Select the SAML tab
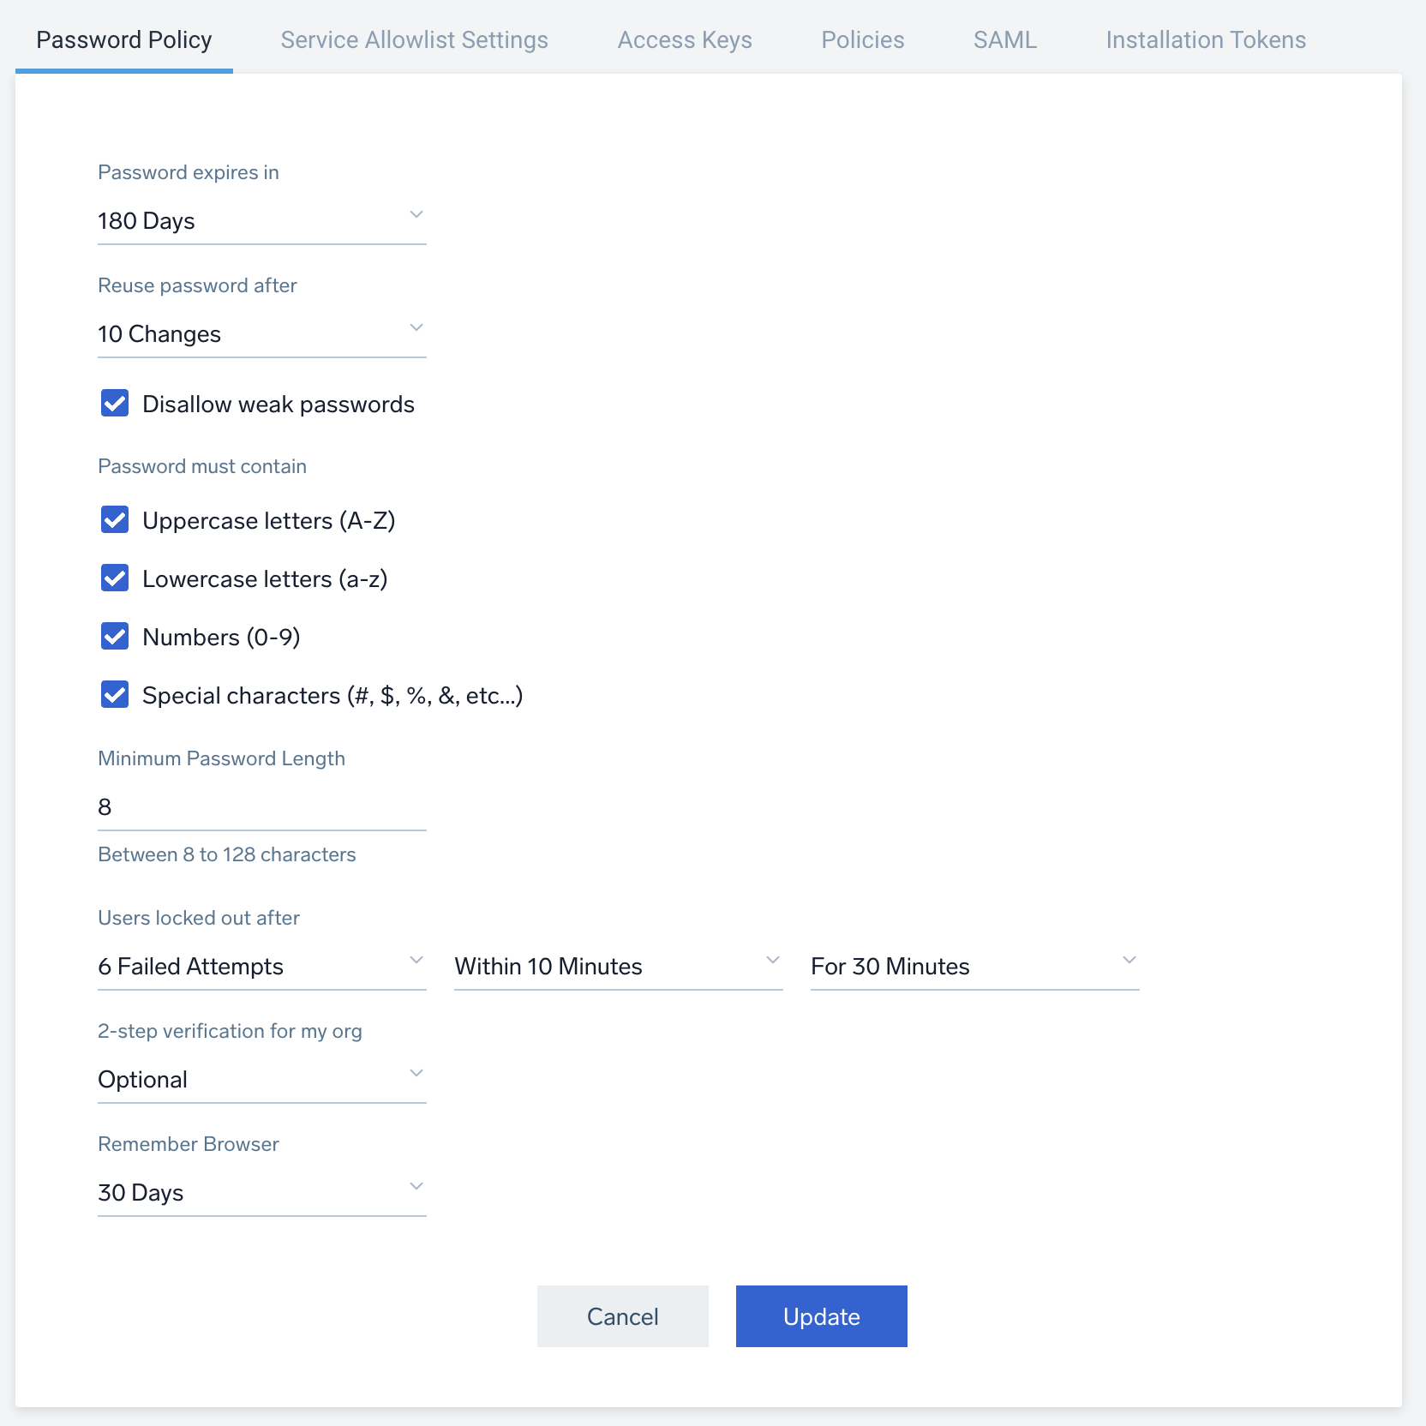Viewport: 1426px width, 1426px height. coord(1004,40)
